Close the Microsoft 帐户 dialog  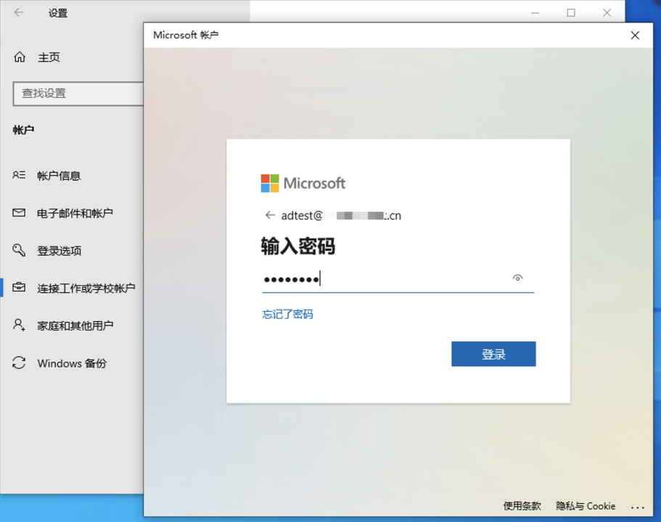635,36
